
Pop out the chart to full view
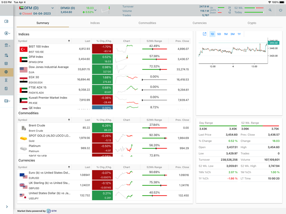tap(204, 34)
